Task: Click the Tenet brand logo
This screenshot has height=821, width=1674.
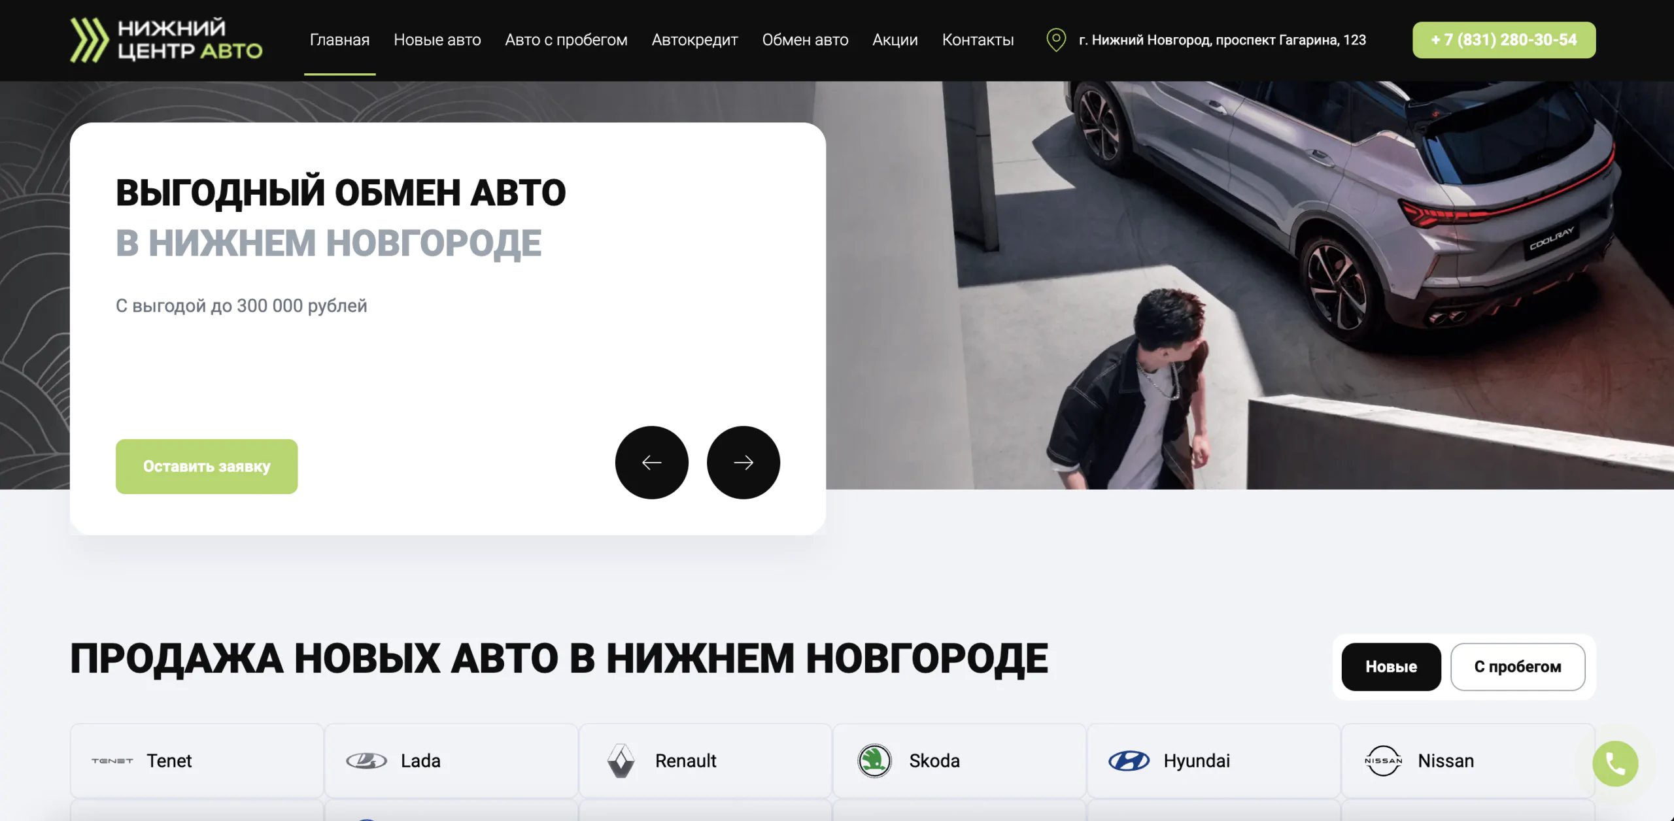Action: pos(112,761)
